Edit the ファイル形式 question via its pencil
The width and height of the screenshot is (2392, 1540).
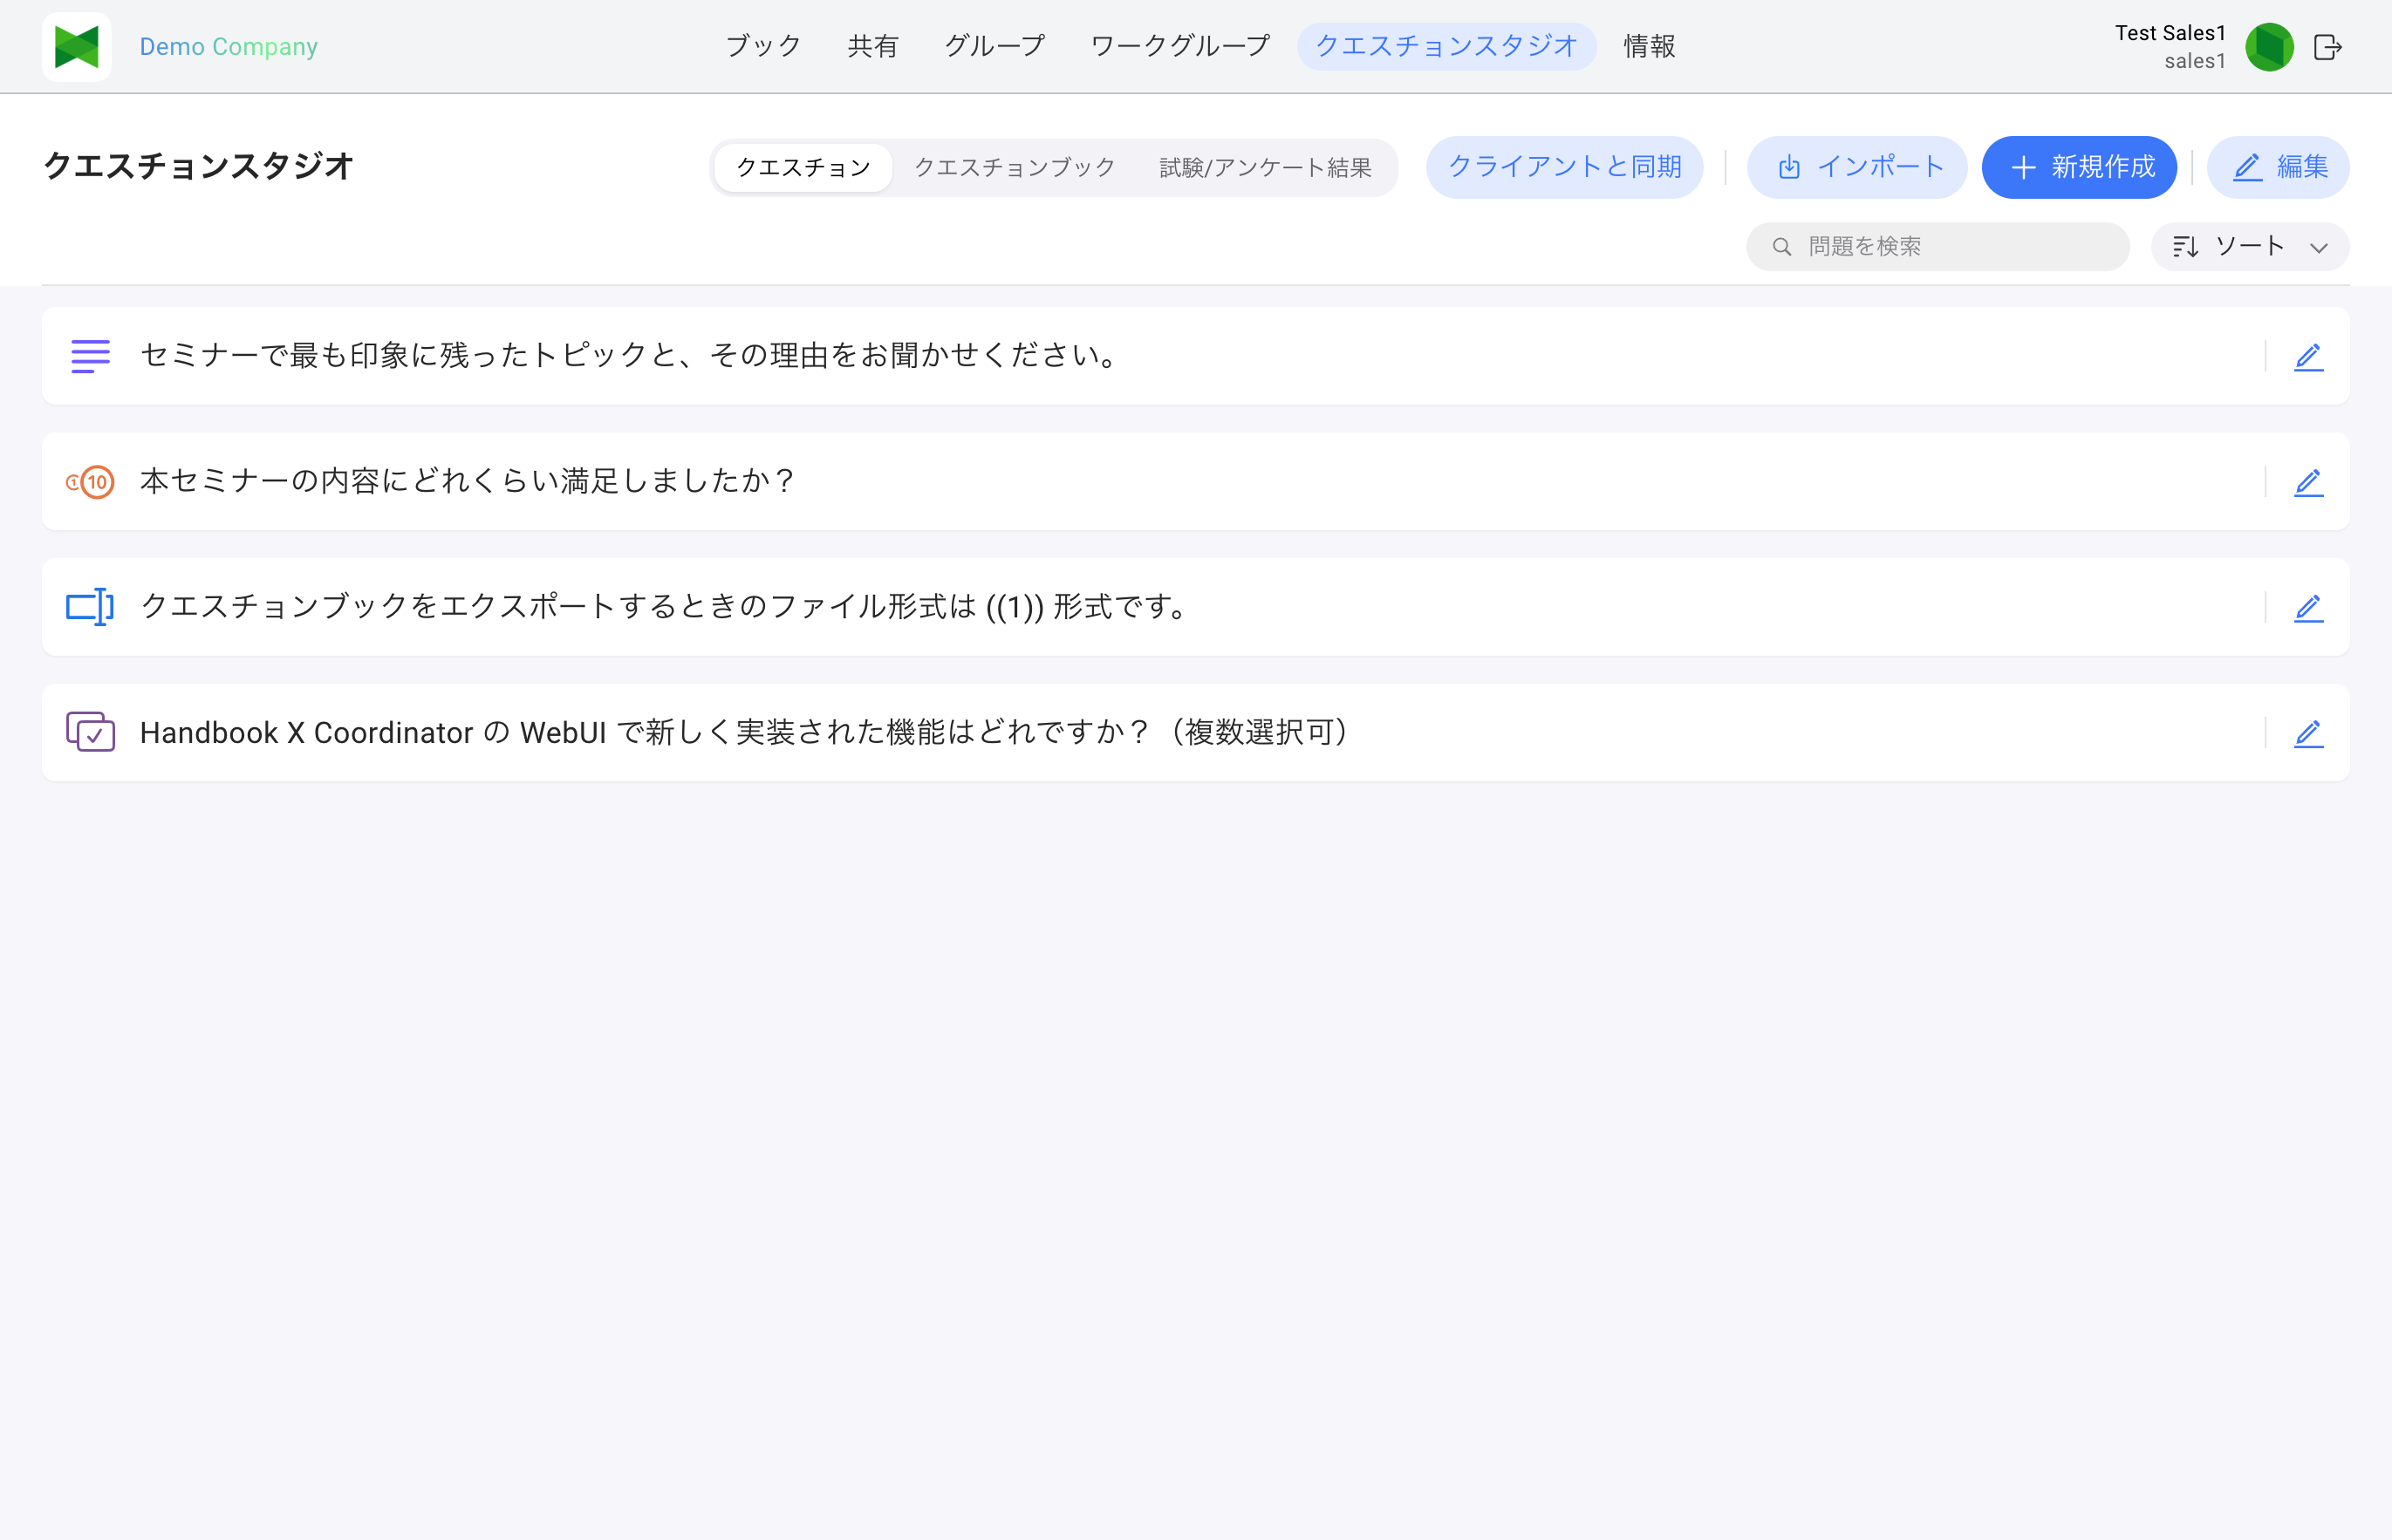point(2308,608)
